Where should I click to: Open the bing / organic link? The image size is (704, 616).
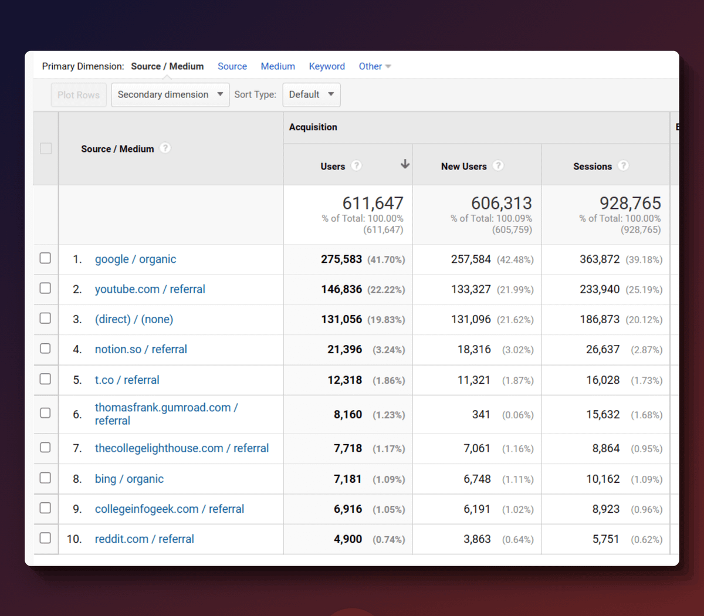(129, 479)
